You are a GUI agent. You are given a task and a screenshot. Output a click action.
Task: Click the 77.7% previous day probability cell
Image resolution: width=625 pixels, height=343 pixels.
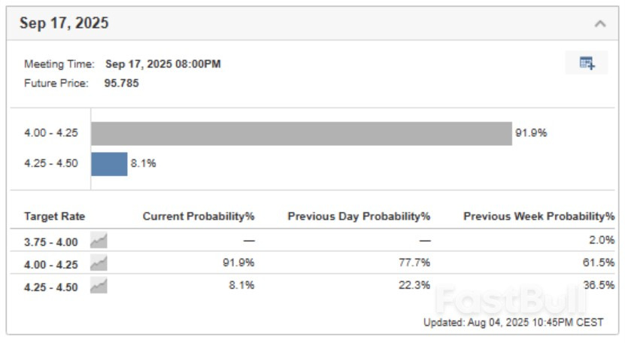coord(414,263)
